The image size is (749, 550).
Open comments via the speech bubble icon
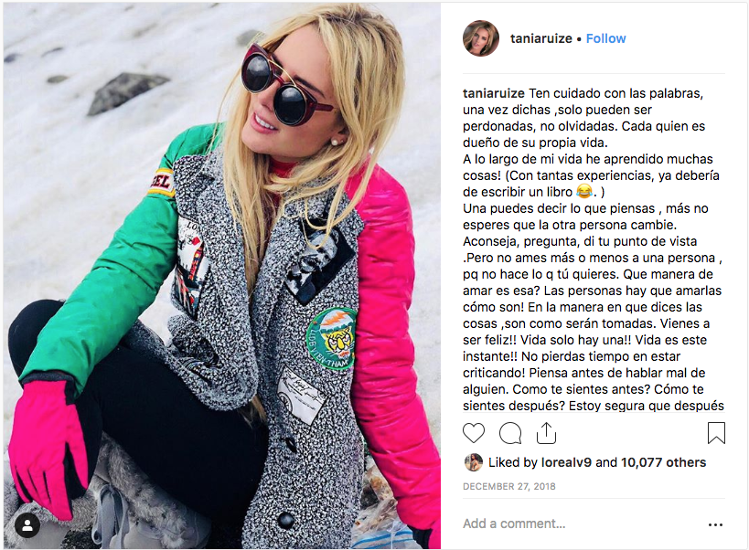point(510,433)
